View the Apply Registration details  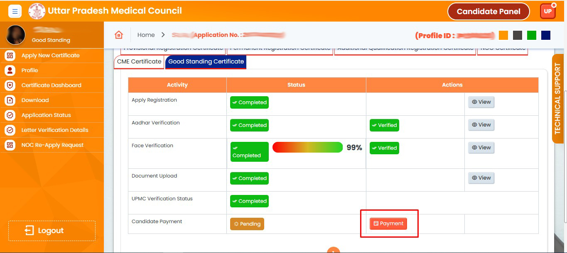(x=481, y=102)
